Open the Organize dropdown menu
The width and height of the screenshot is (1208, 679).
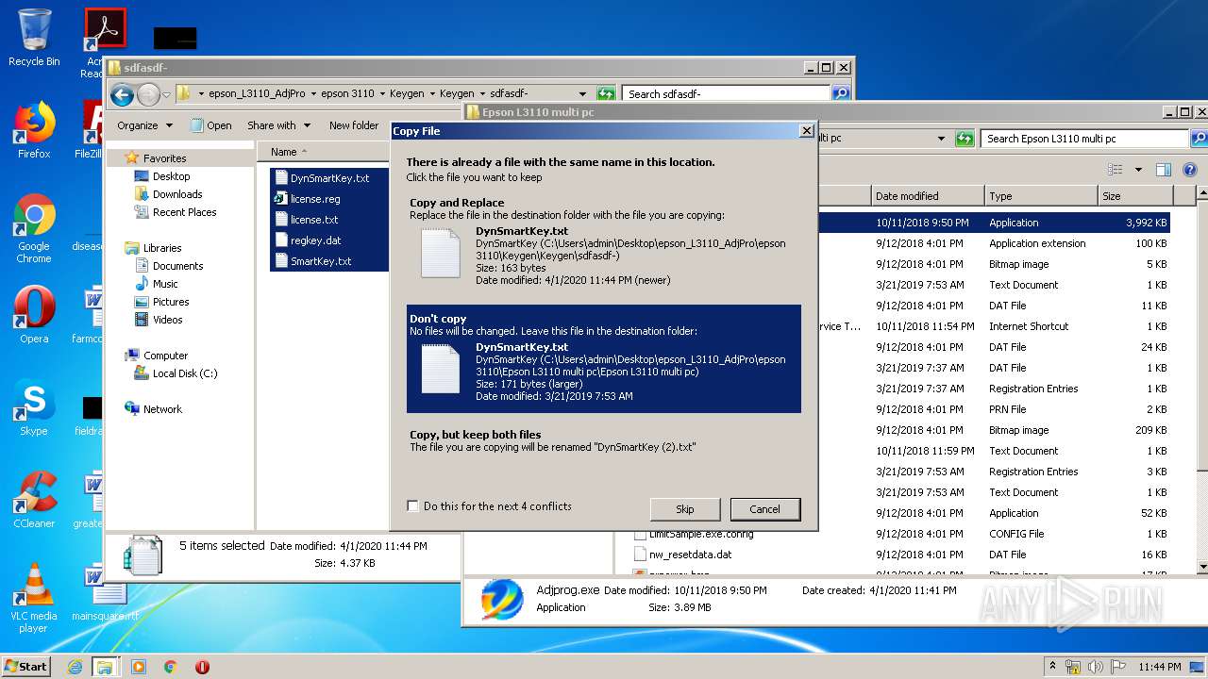click(144, 125)
